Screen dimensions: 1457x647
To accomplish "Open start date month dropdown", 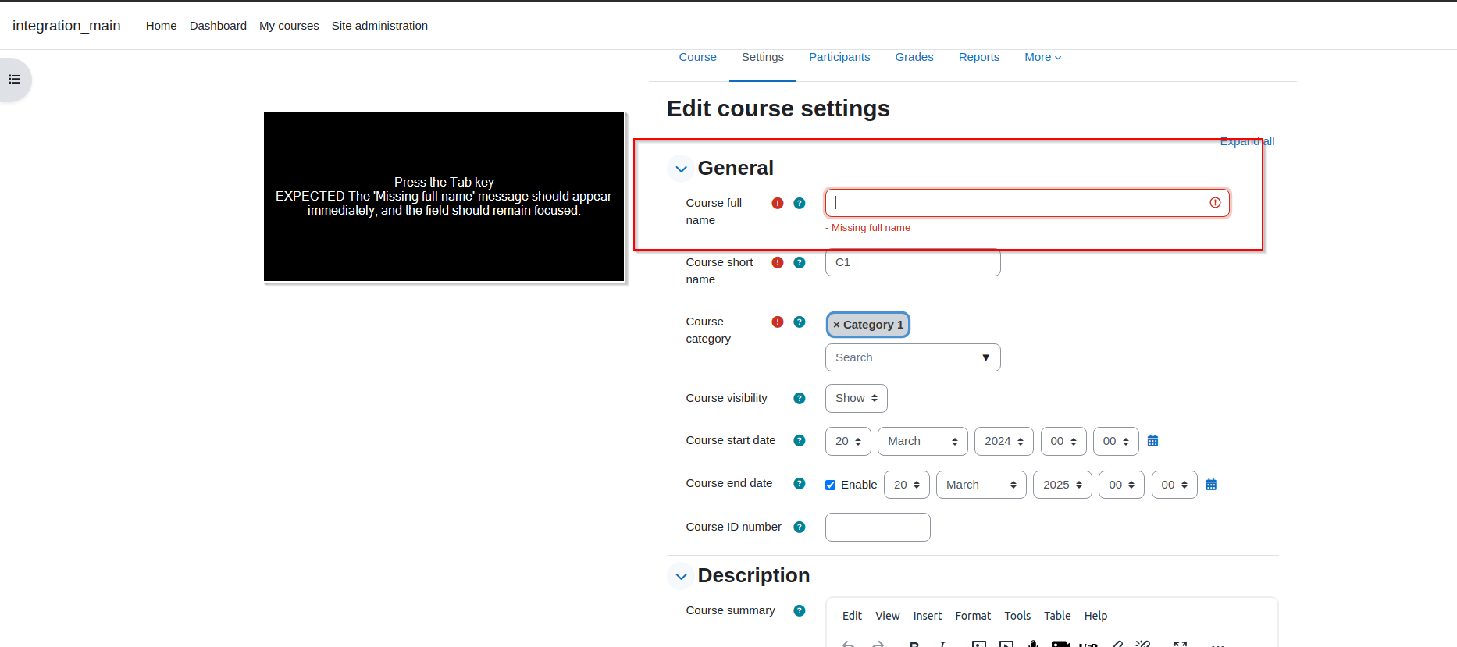I will [923, 441].
